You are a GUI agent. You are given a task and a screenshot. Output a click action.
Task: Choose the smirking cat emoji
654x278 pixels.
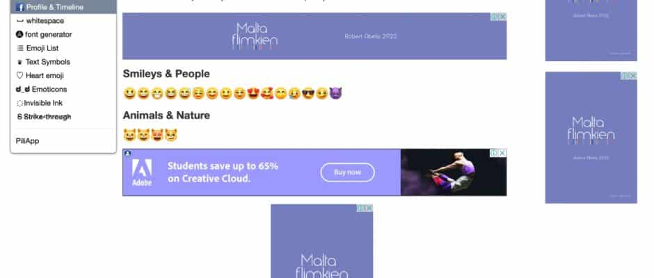tap(171, 135)
